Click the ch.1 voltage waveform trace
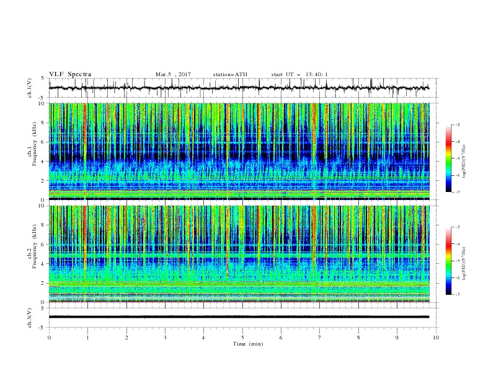Viewport: 491px width, 379px height. point(239,88)
